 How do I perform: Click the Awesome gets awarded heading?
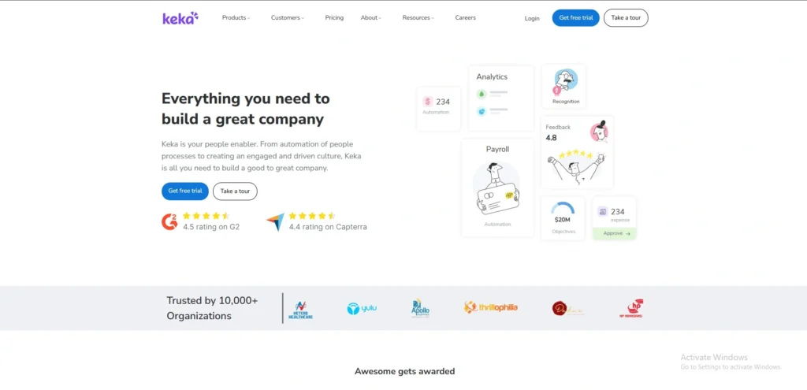click(x=404, y=371)
